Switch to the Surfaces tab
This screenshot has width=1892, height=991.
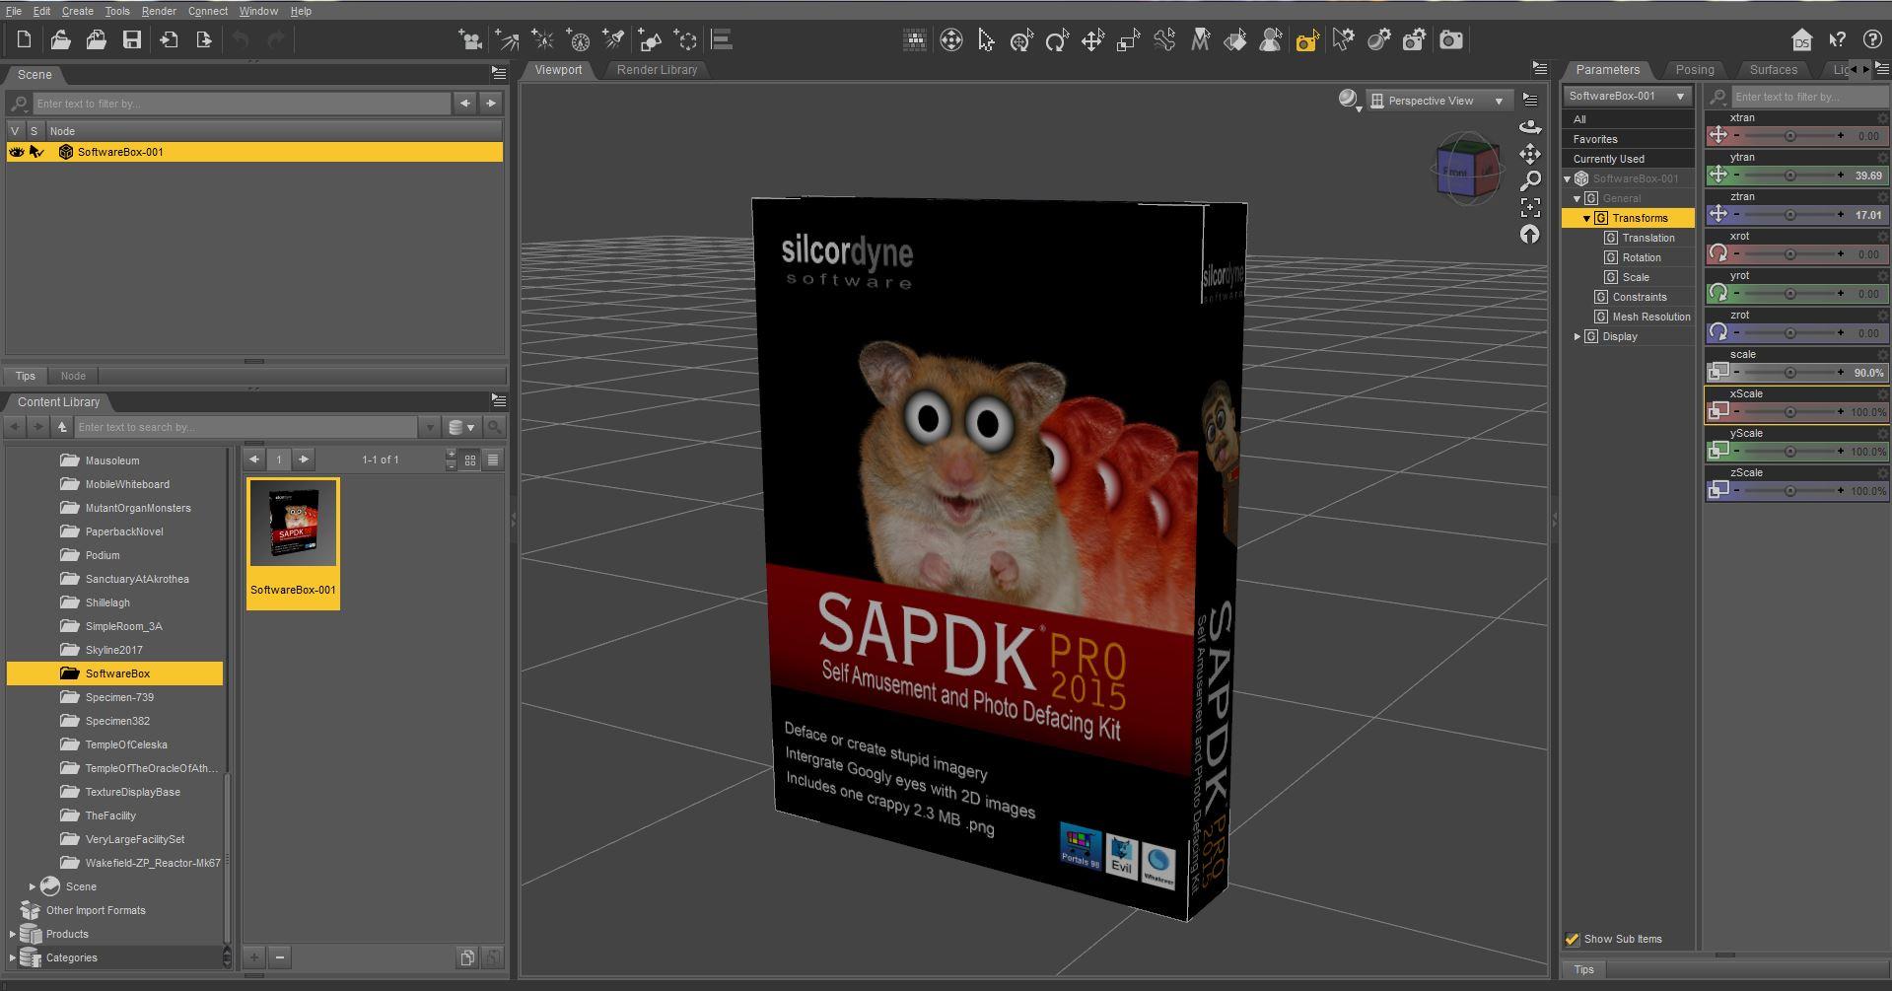pyautogui.click(x=1773, y=70)
